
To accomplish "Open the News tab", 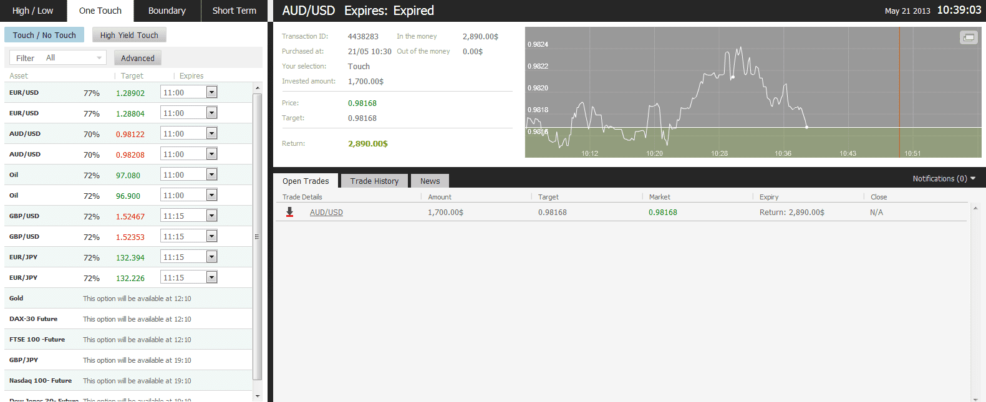I will pyautogui.click(x=430, y=181).
